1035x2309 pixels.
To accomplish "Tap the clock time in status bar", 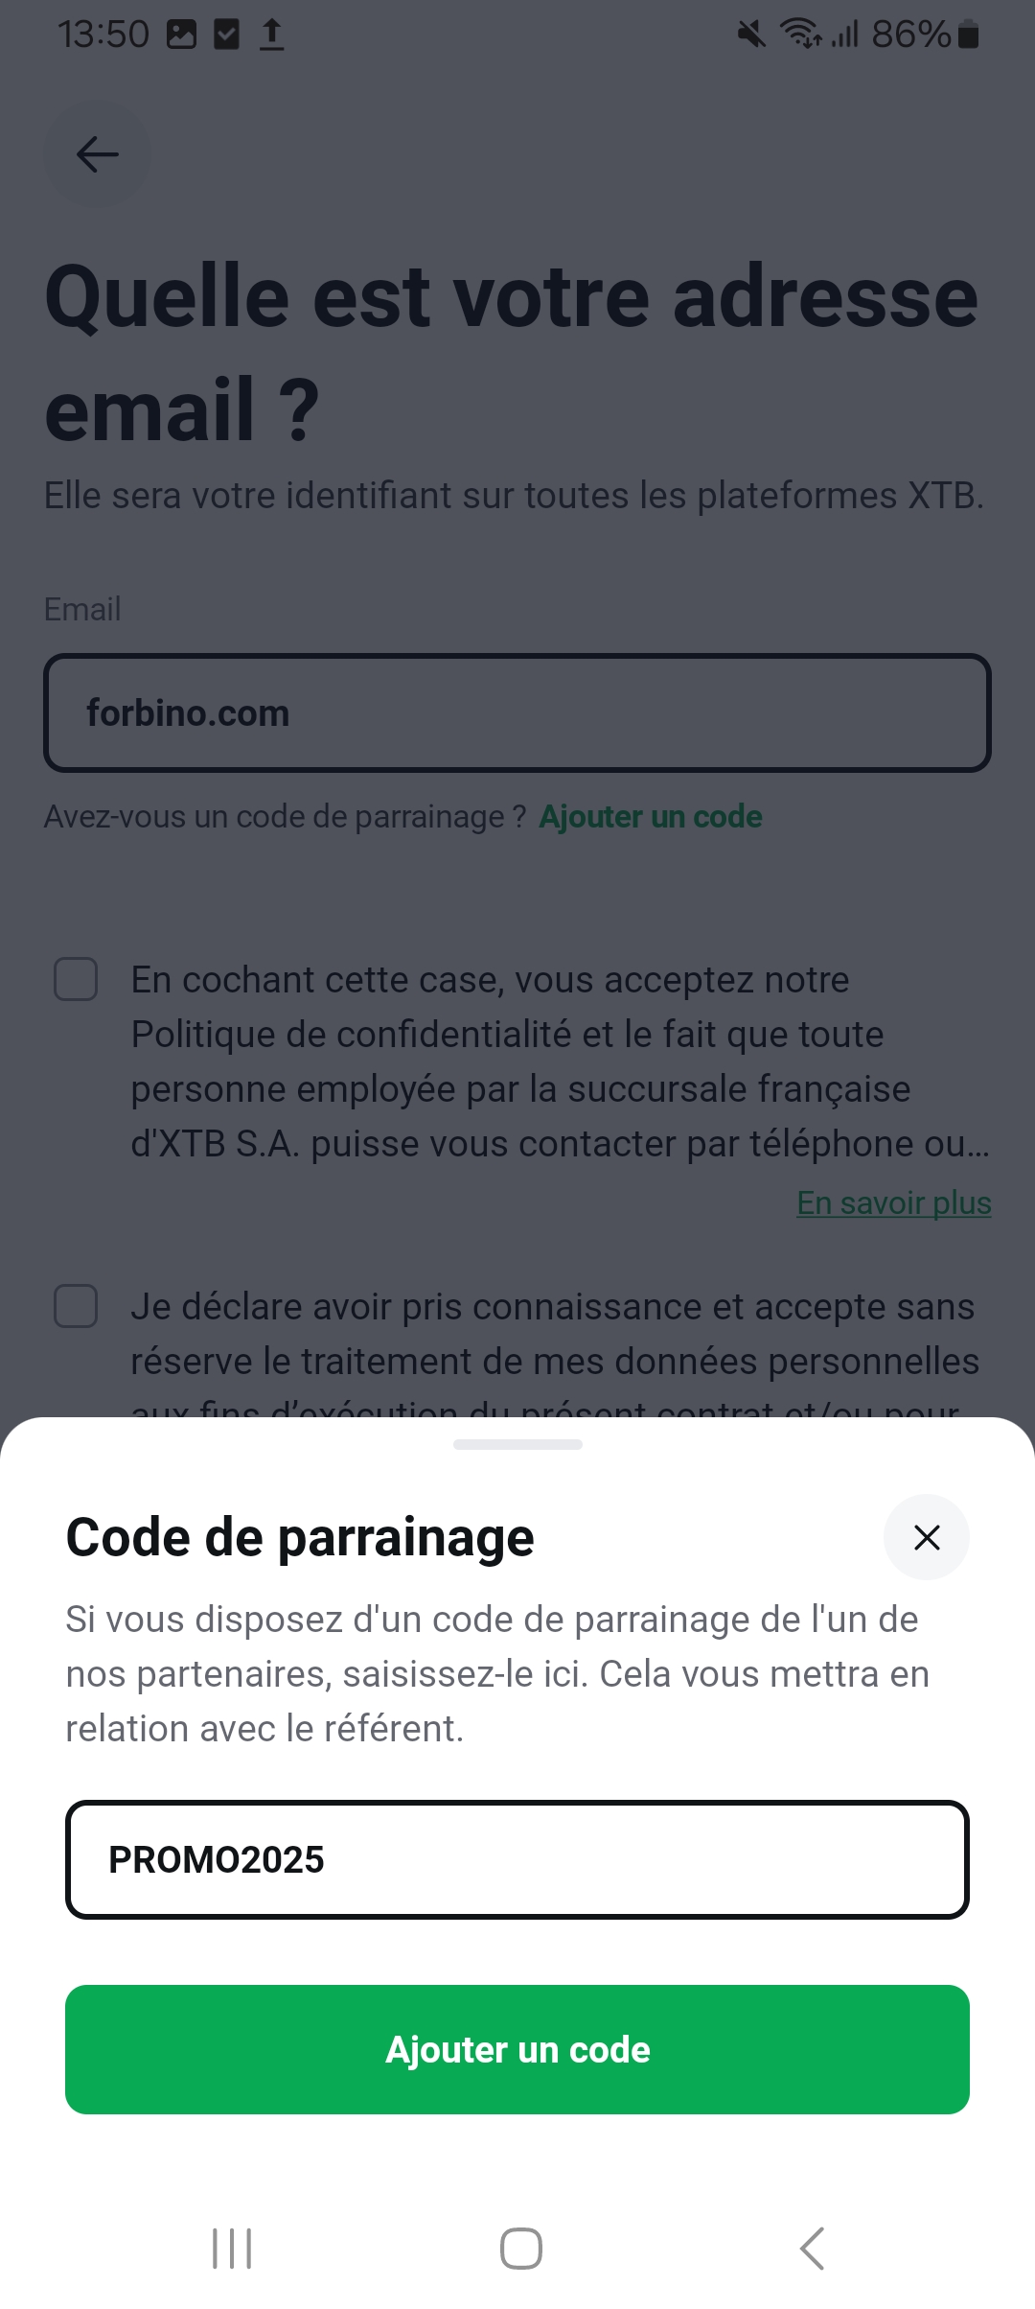I will (103, 35).
